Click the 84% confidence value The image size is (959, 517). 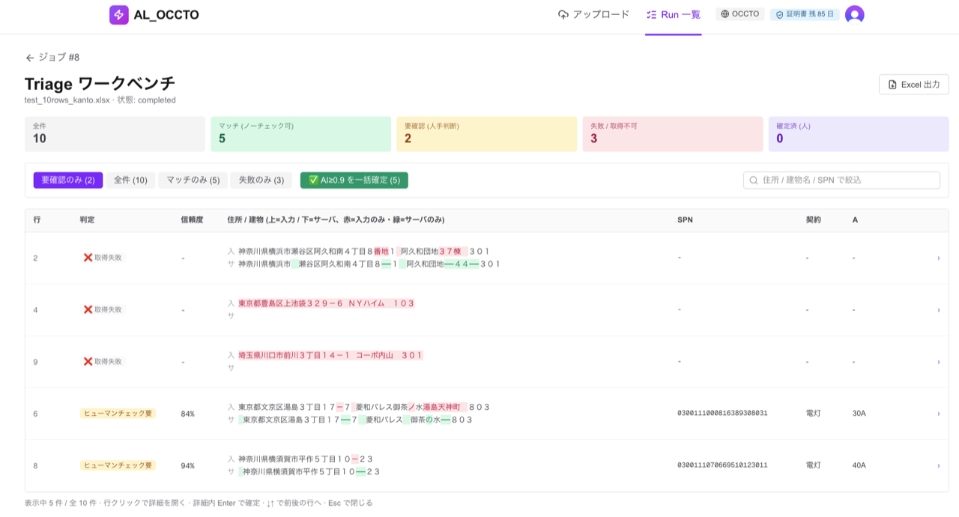click(x=188, y=414)
